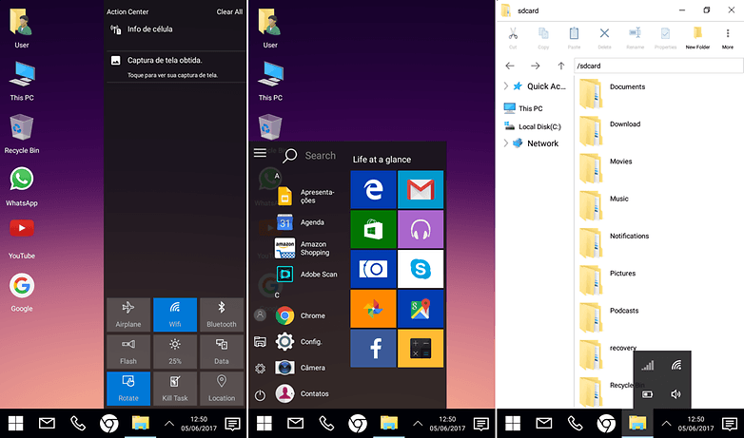Open the yellow Calculator tile
This screenshot has width=744, height=438.
click(421, 349)
